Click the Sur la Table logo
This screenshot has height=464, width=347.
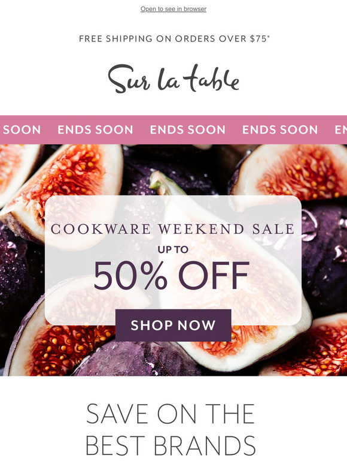(x=173, y=79)
